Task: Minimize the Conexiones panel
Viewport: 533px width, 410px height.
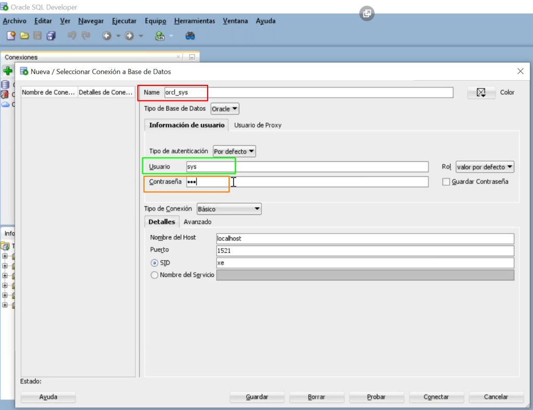Action: [x=192, y=57]
